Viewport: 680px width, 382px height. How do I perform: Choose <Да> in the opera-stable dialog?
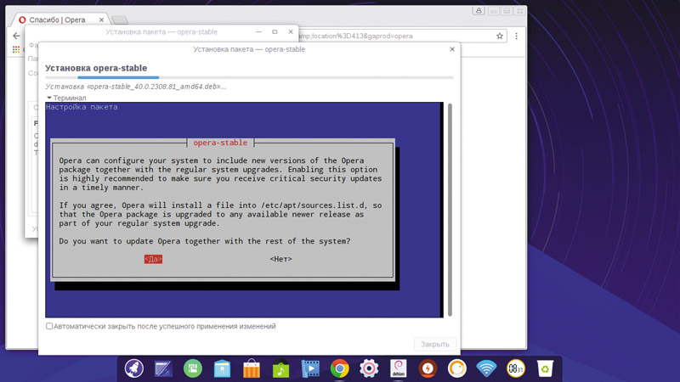click(153, 259)
